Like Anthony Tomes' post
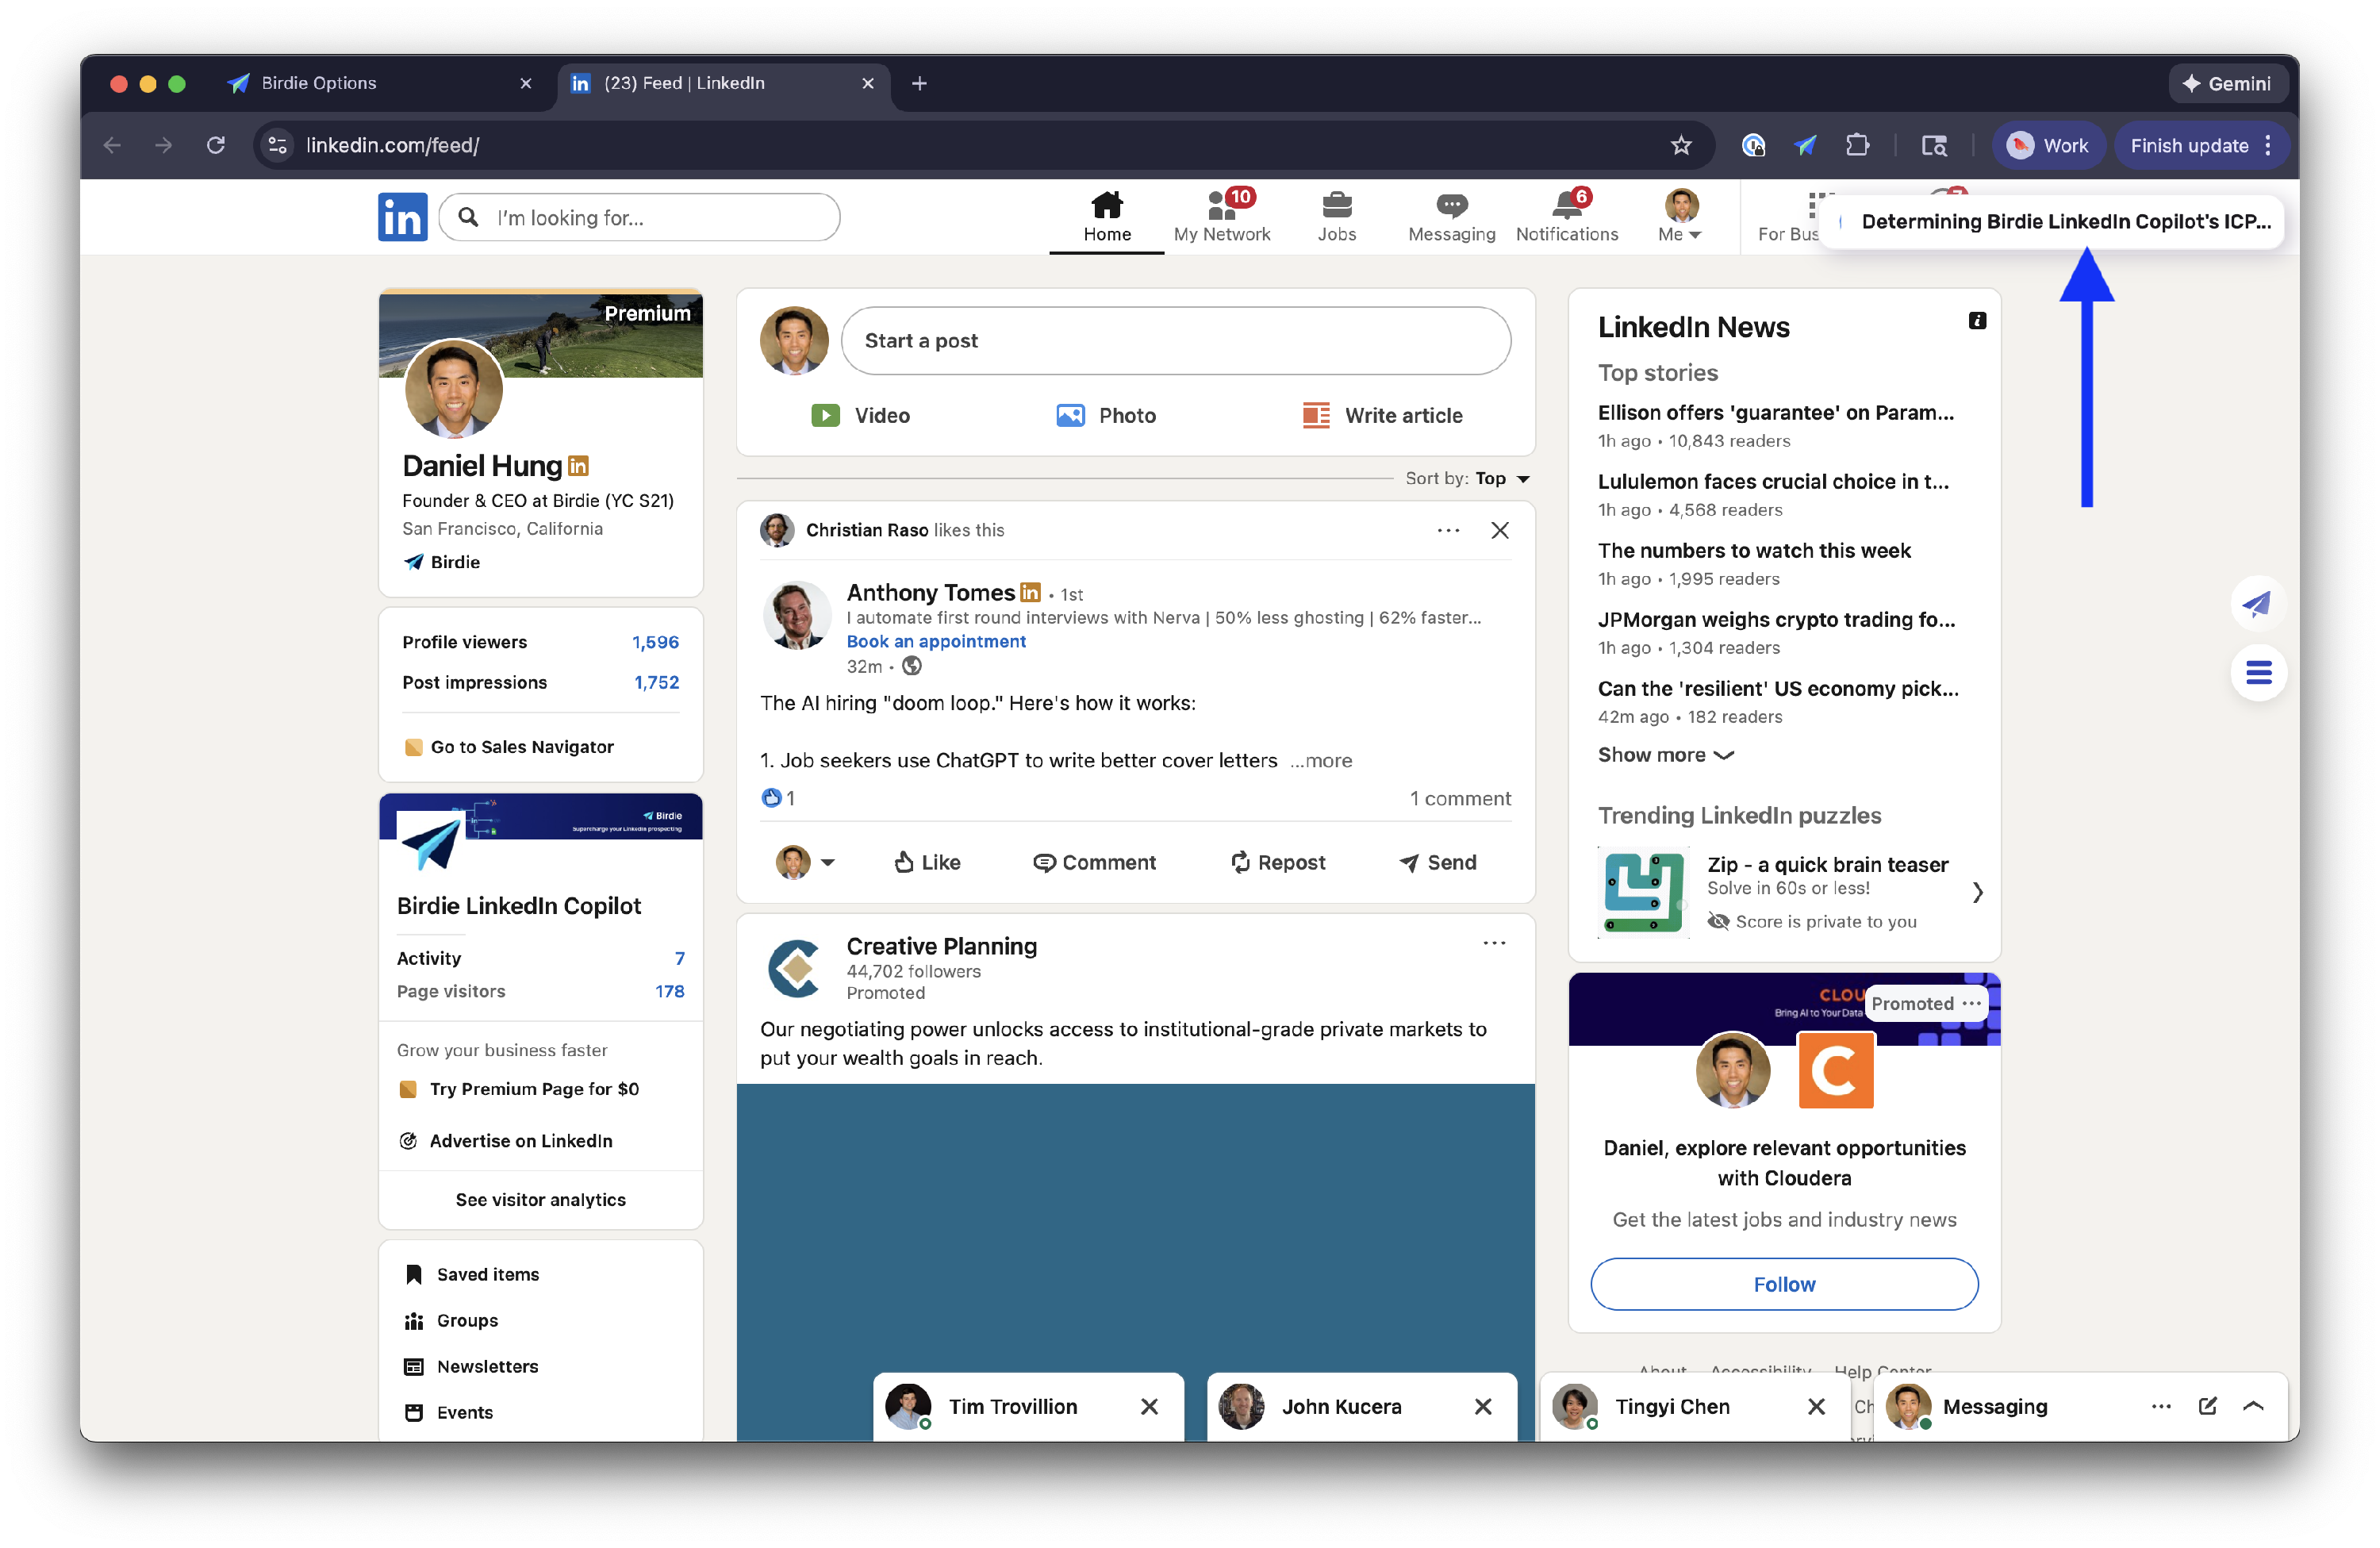Screen dimensions: 2380x1548 [x=926, y=862]
